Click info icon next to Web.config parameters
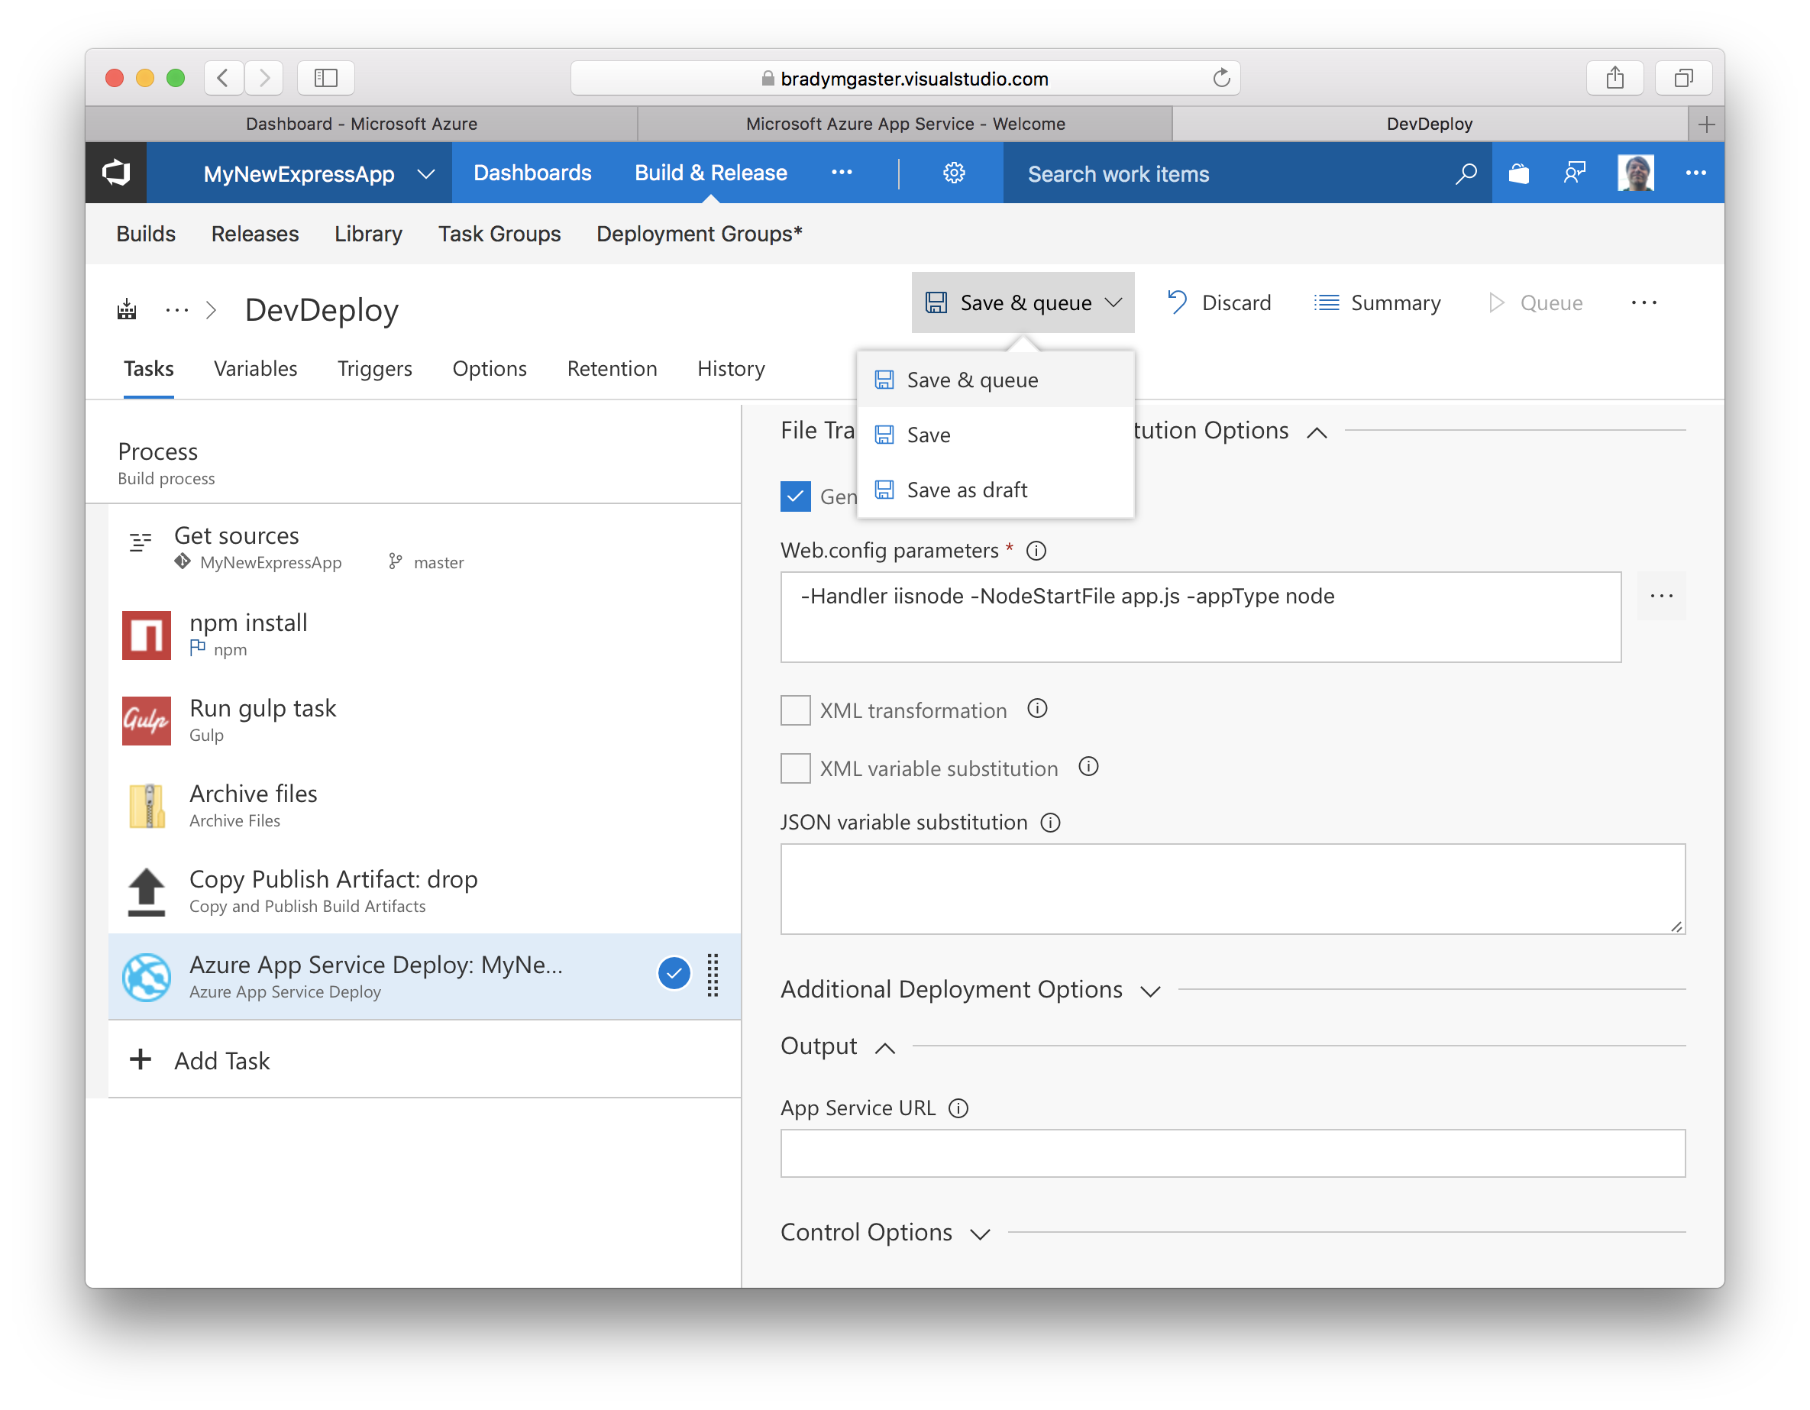 point(1036,551)
